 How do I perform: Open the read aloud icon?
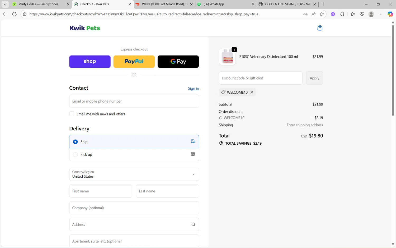[x=313, y=14]
